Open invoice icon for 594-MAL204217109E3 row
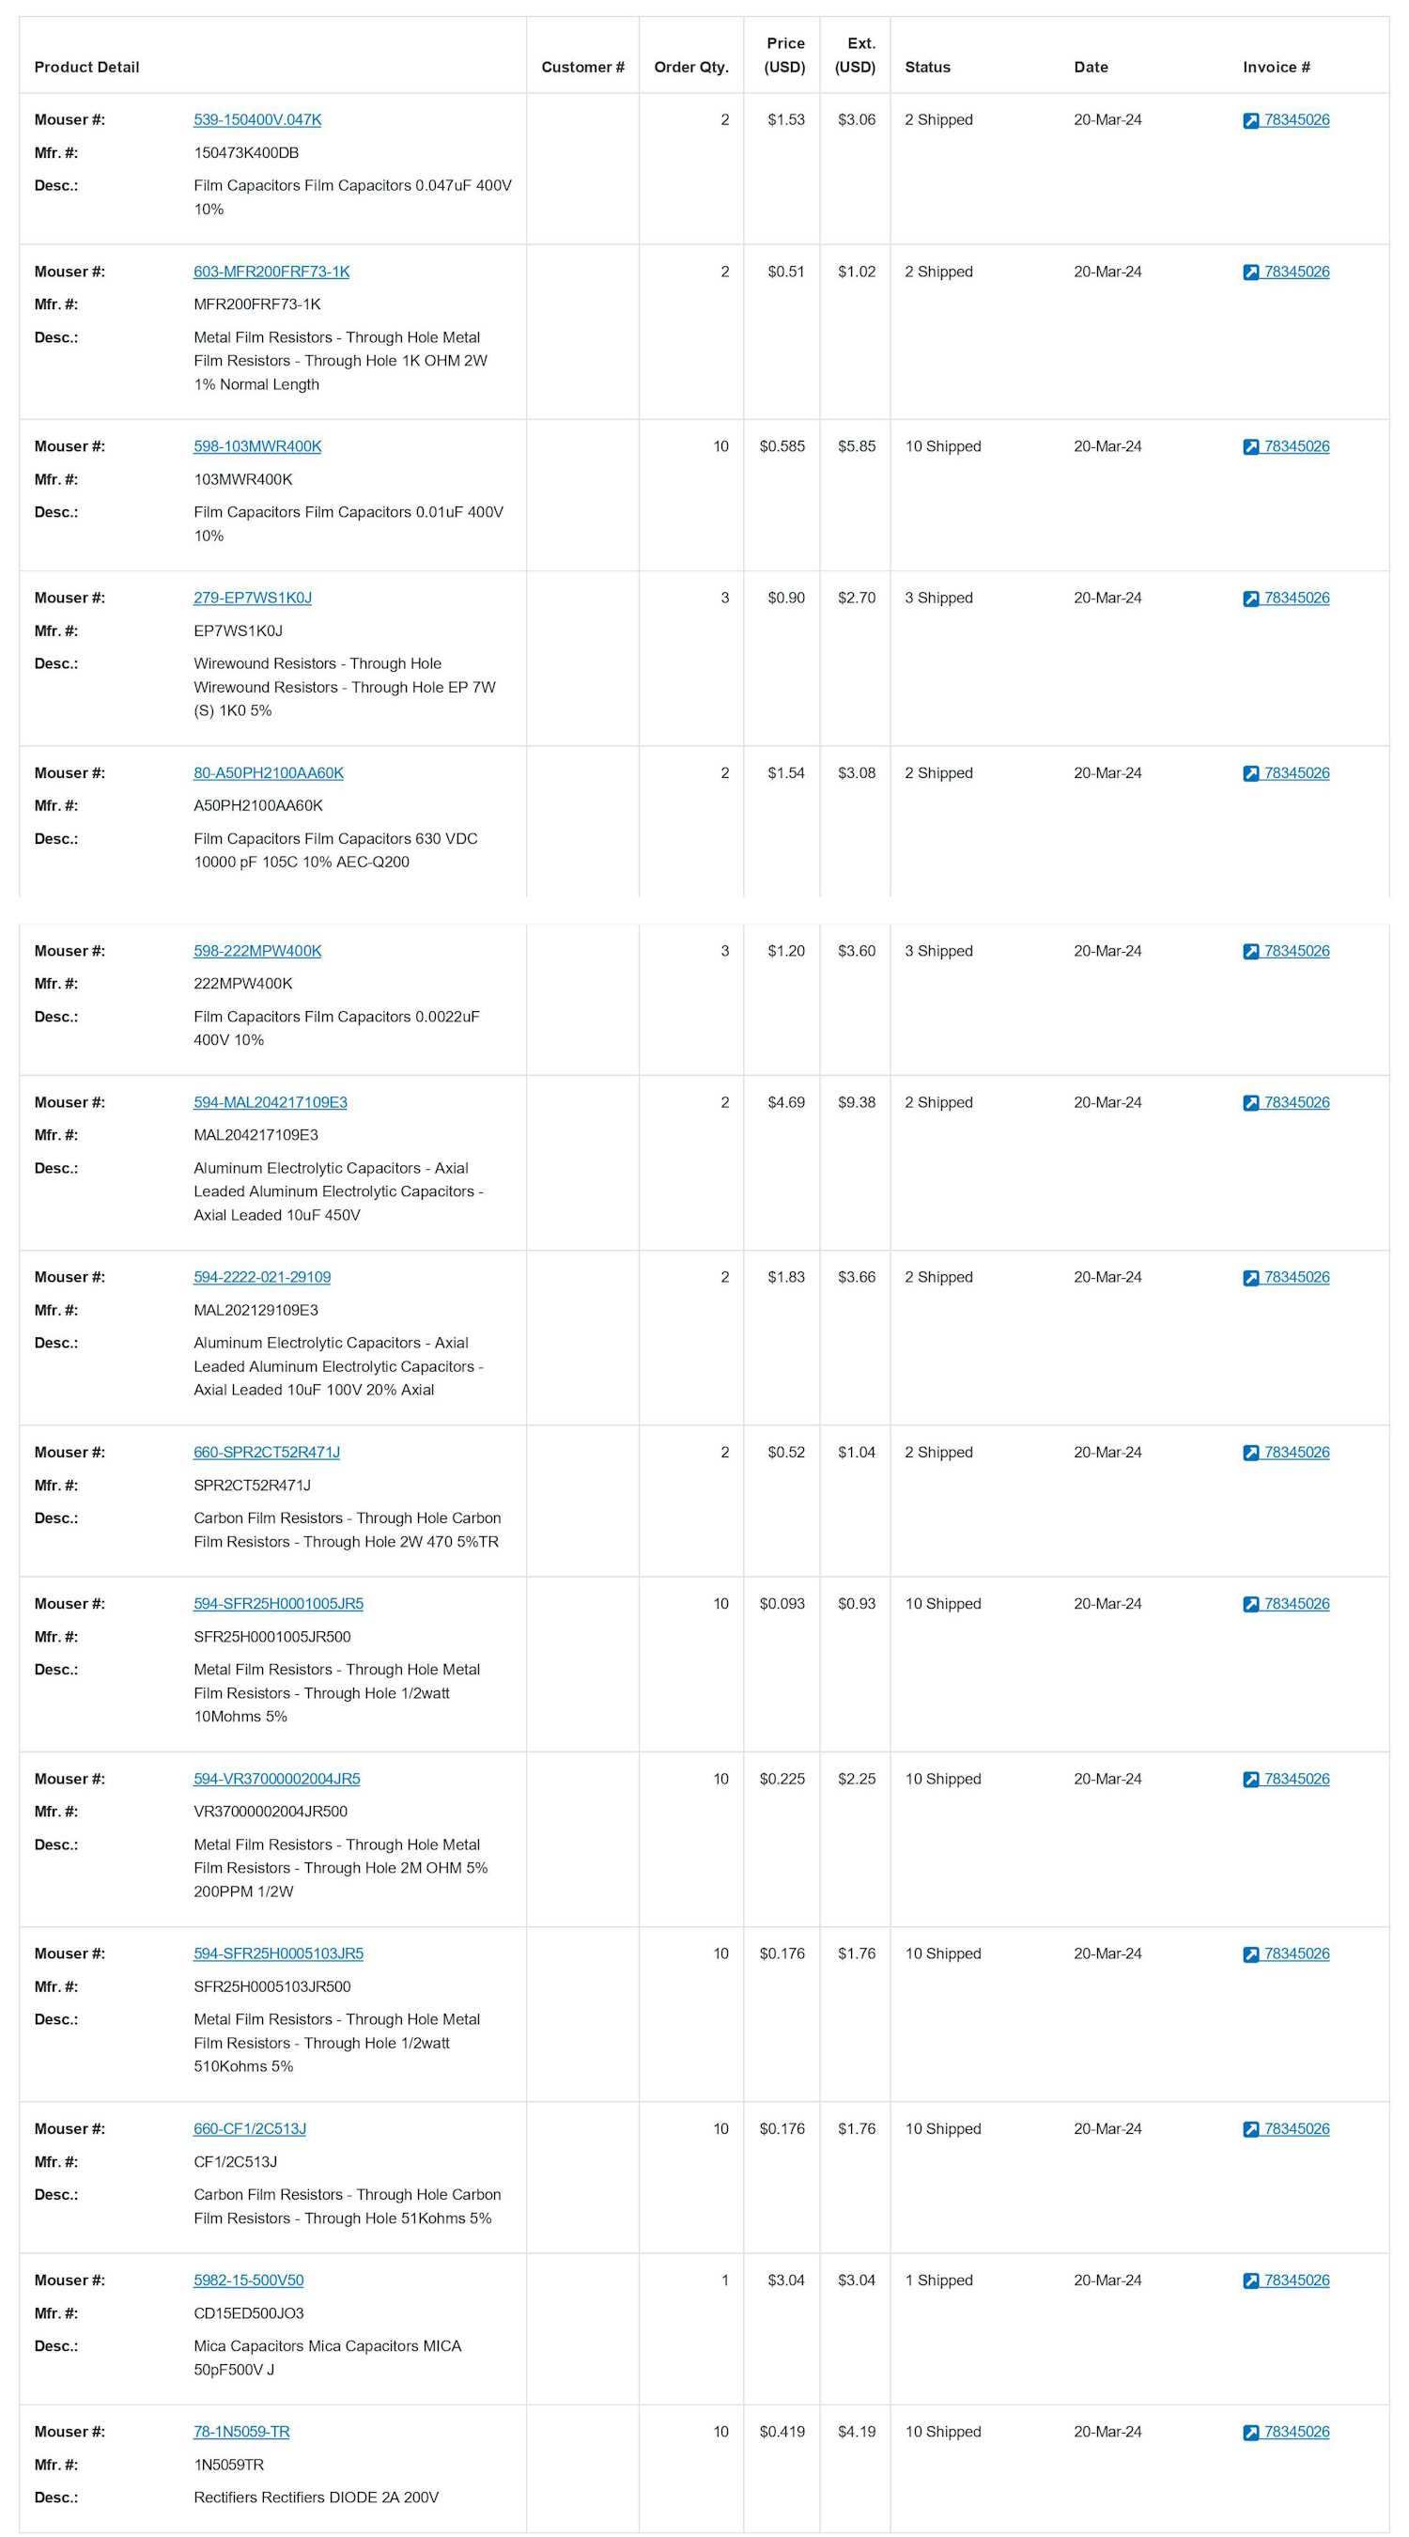 pyautogui.click(x=1250, y=1103)
